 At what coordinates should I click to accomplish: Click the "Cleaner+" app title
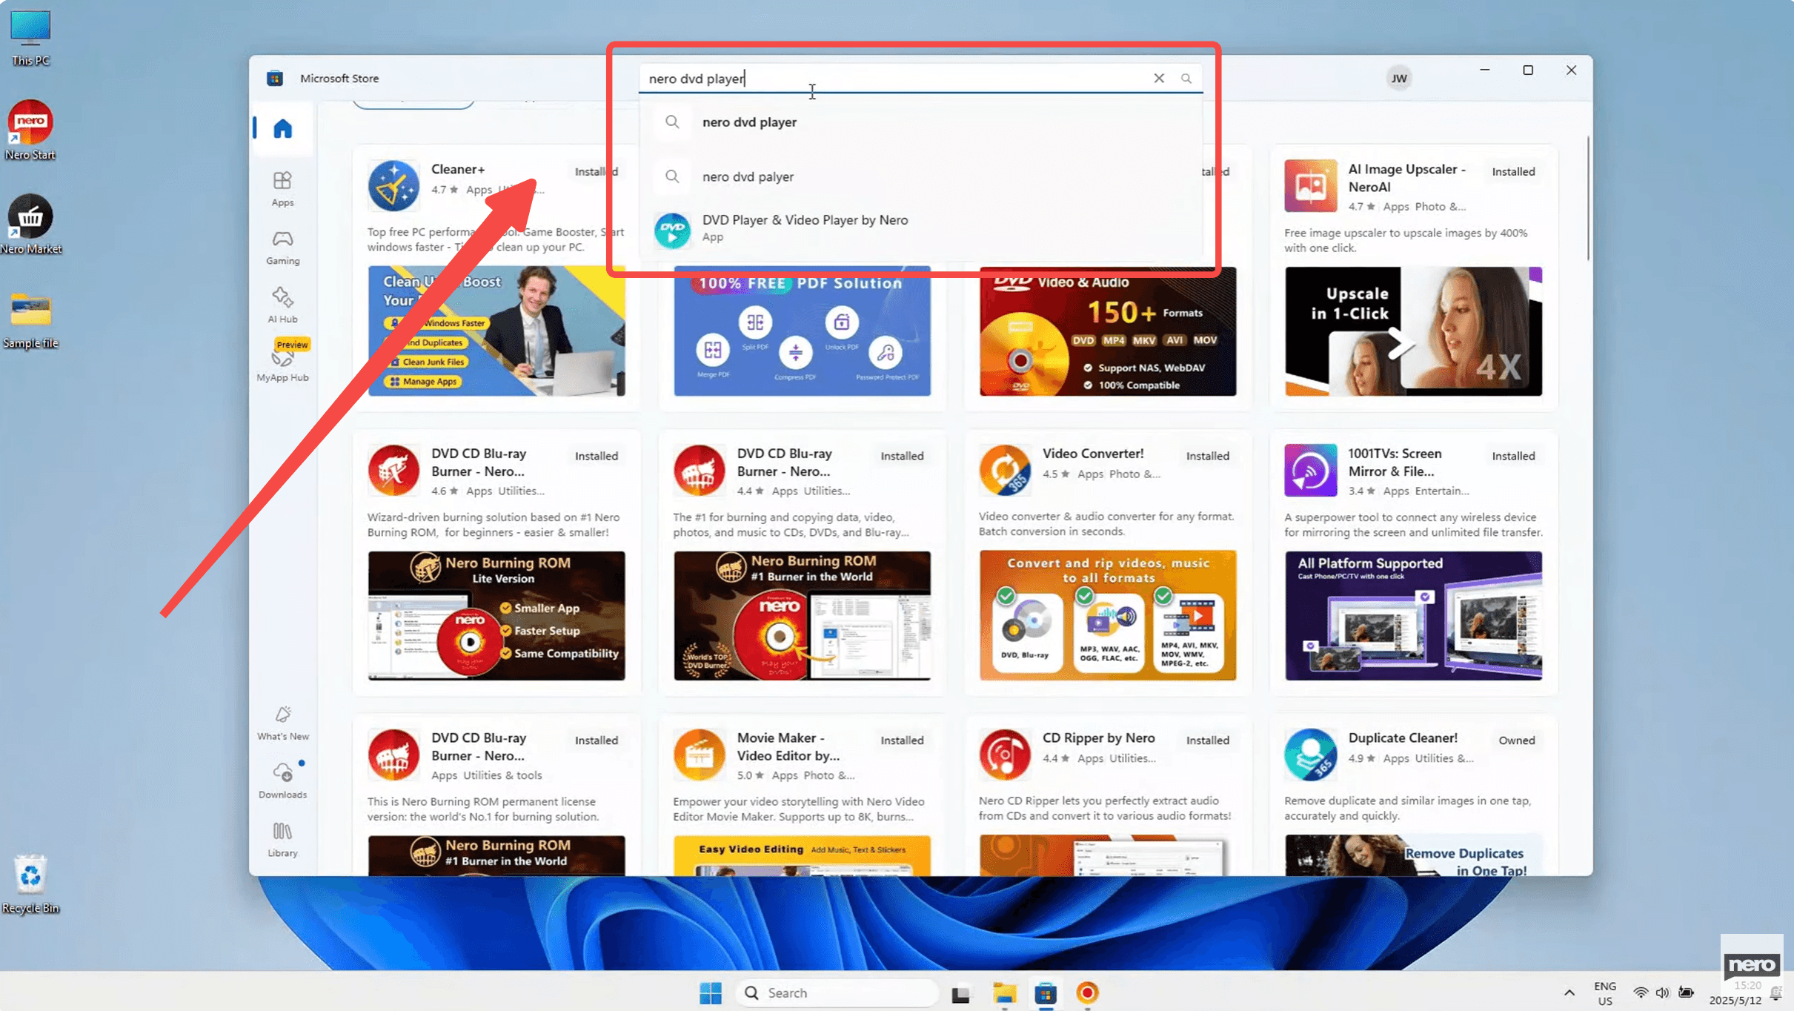point(458,169)
